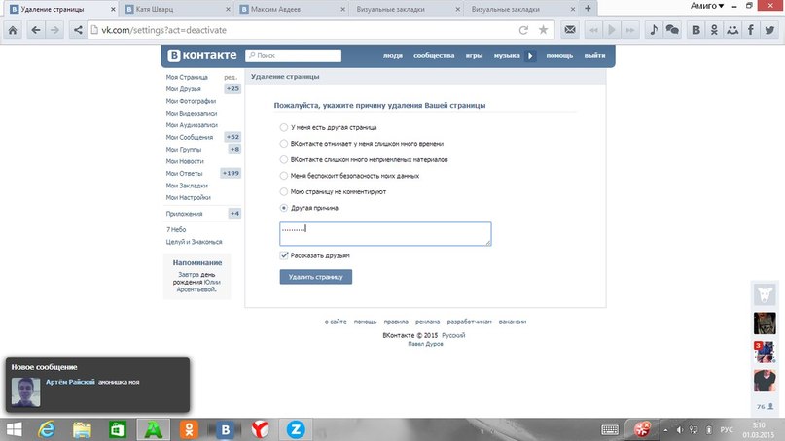Bookmark page with the star icon
The width and height of the screenshot is (785, 441).
pyautogui.click(x=543, y=30)
